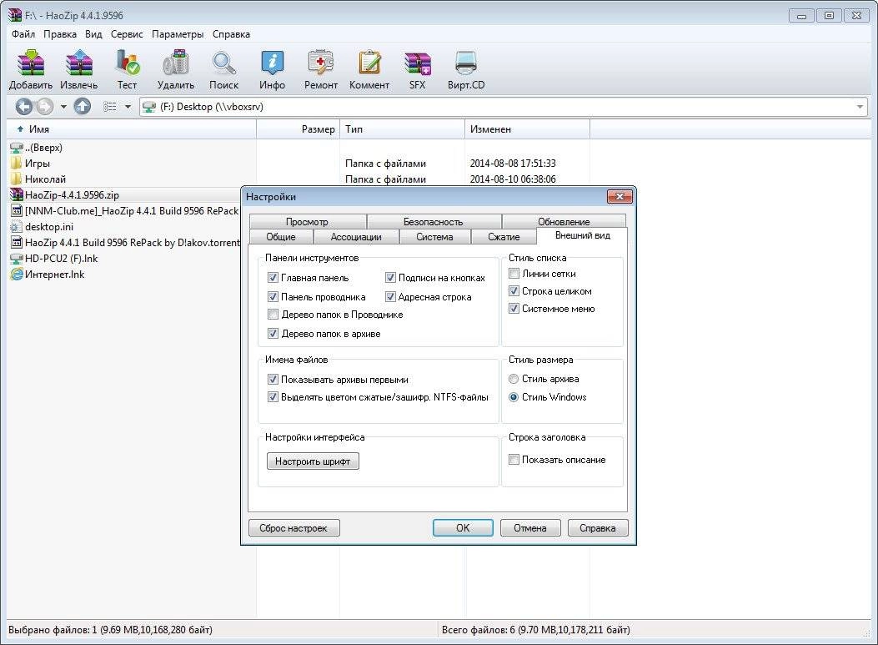
Task: Click the Настроить шрифт button
Action: 313,461
